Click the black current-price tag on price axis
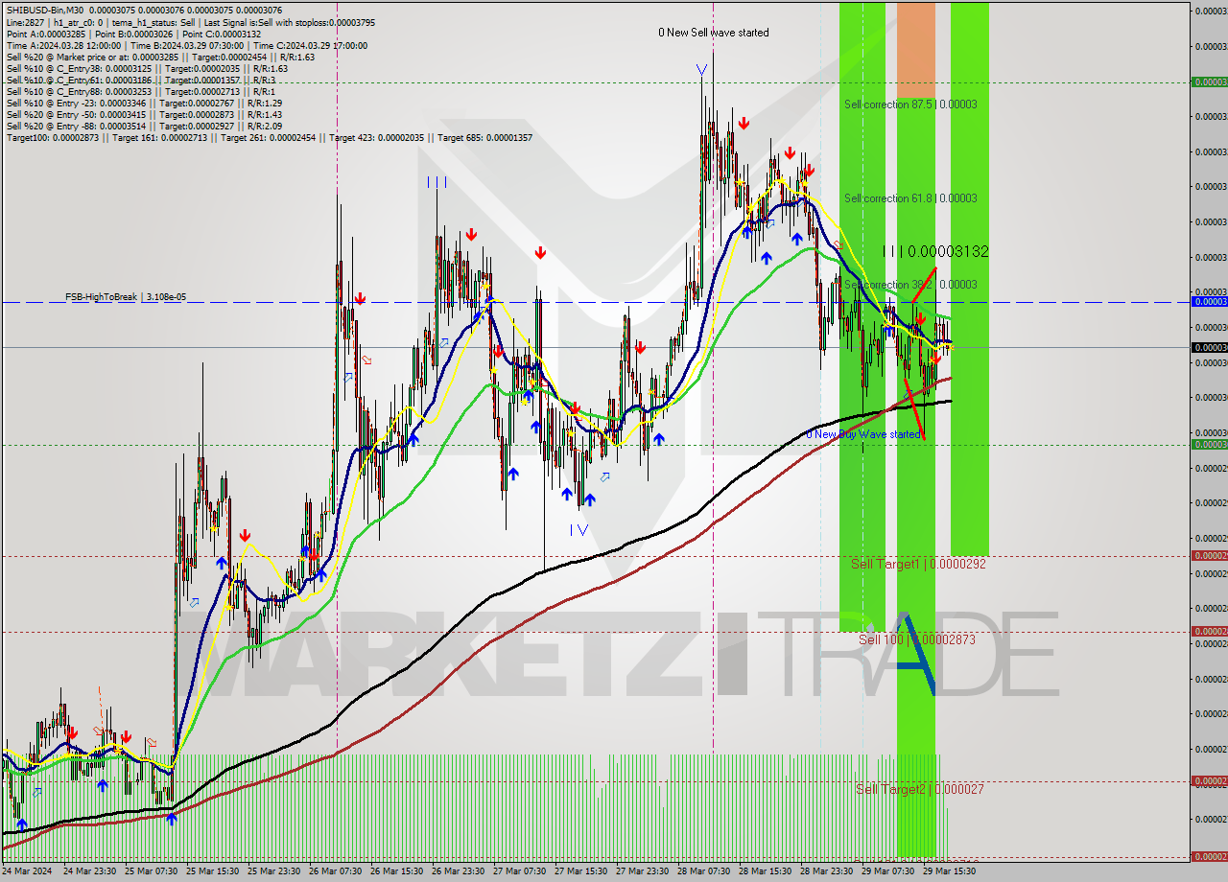Image resolution: width=1228 pixels, height=882 pixels. coord(1209,347)
